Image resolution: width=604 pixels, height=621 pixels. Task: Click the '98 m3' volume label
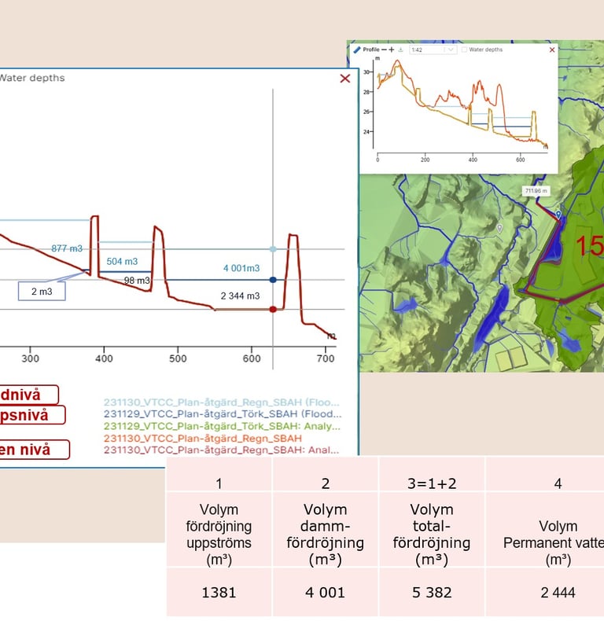[137, 281]
